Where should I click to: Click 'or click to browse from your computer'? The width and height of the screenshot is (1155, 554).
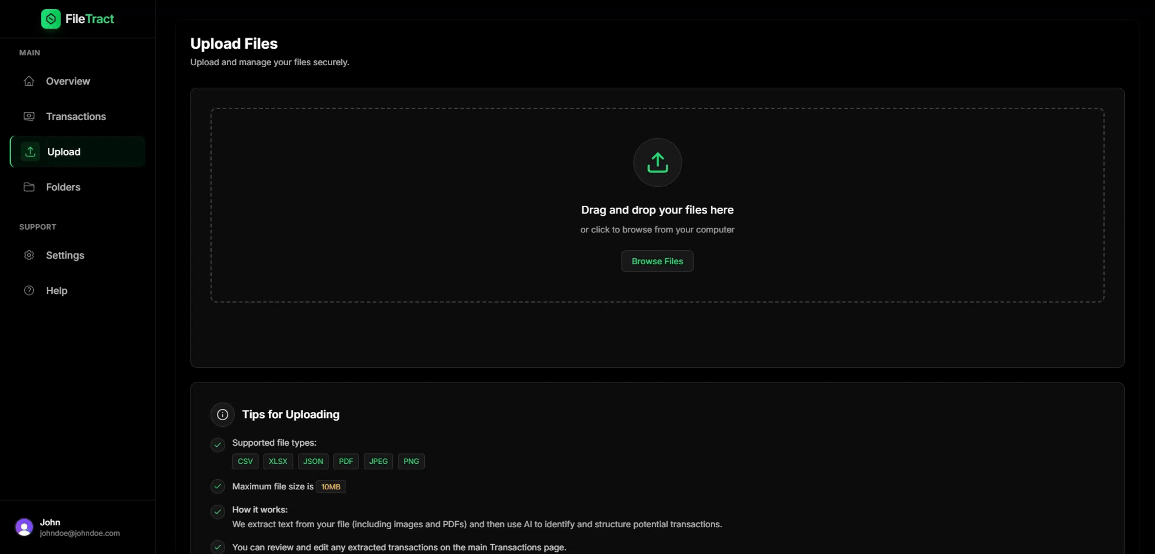coord(658,230)
